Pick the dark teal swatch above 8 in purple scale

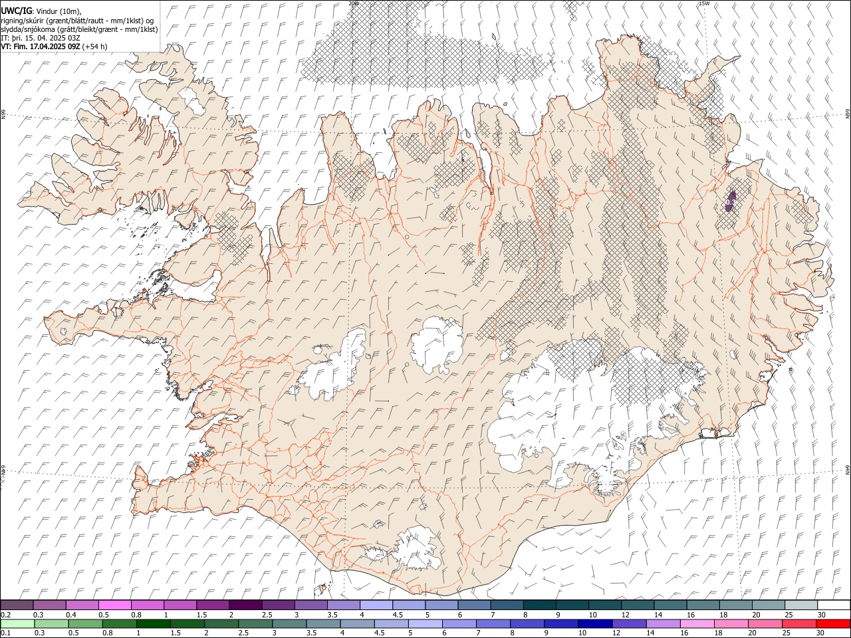tap(539, 605)
